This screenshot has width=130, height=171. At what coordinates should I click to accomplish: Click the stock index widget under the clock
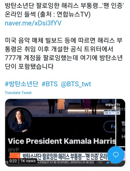112,112
